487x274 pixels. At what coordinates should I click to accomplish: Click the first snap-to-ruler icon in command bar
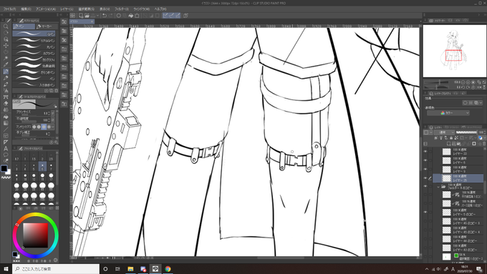[x=166, y=15]
